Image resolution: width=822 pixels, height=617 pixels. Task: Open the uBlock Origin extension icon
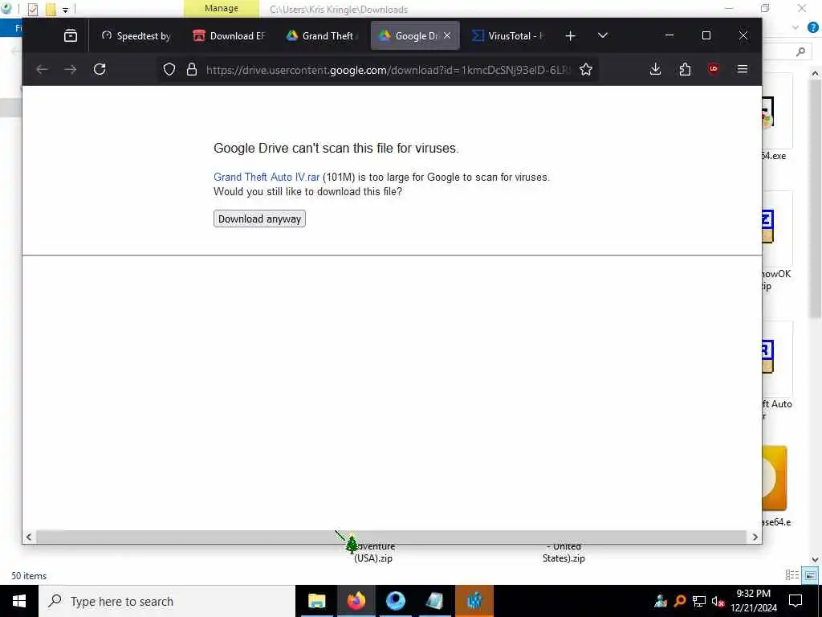714,69
